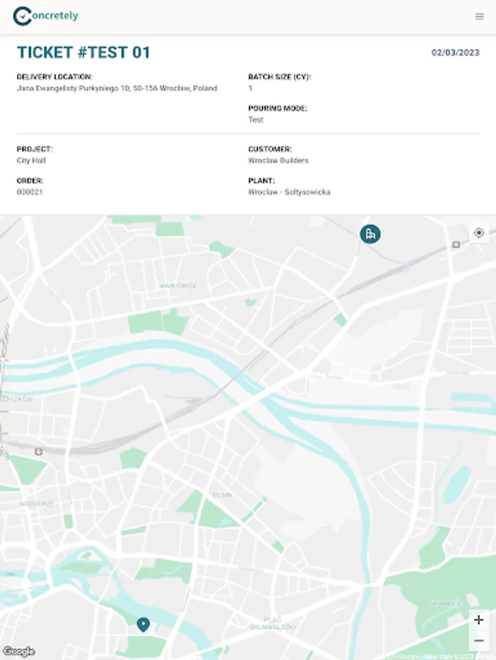Click the Ticket #TEST 01 heading
Screen dimensions: 496x660
(84, 52)
